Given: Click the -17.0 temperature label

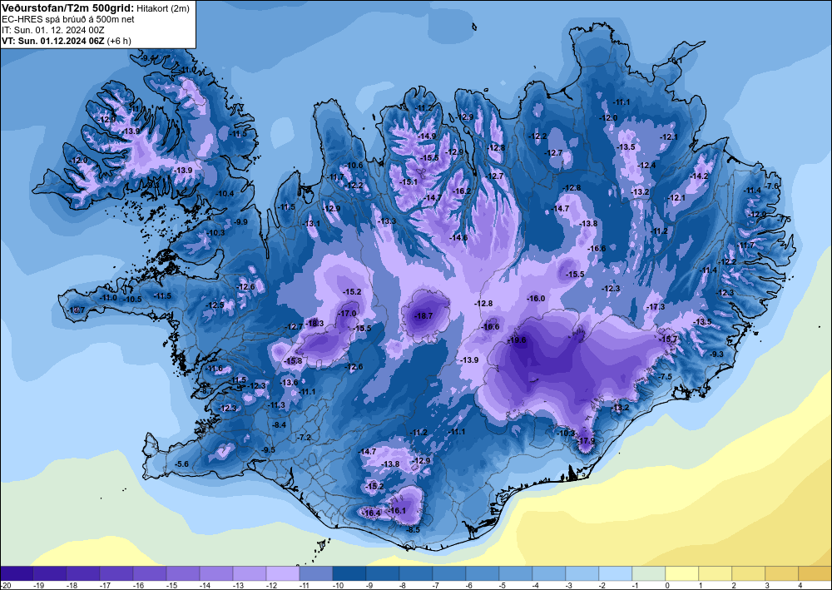Looking at the screenshot, I should [347, 314].
